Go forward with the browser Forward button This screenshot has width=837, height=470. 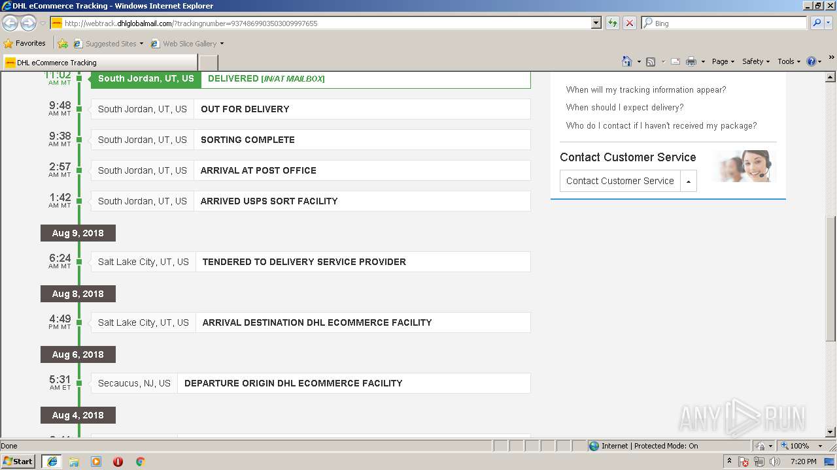point(28,23)
